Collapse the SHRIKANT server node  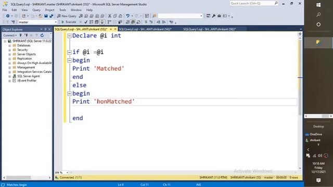click(5, 41)
